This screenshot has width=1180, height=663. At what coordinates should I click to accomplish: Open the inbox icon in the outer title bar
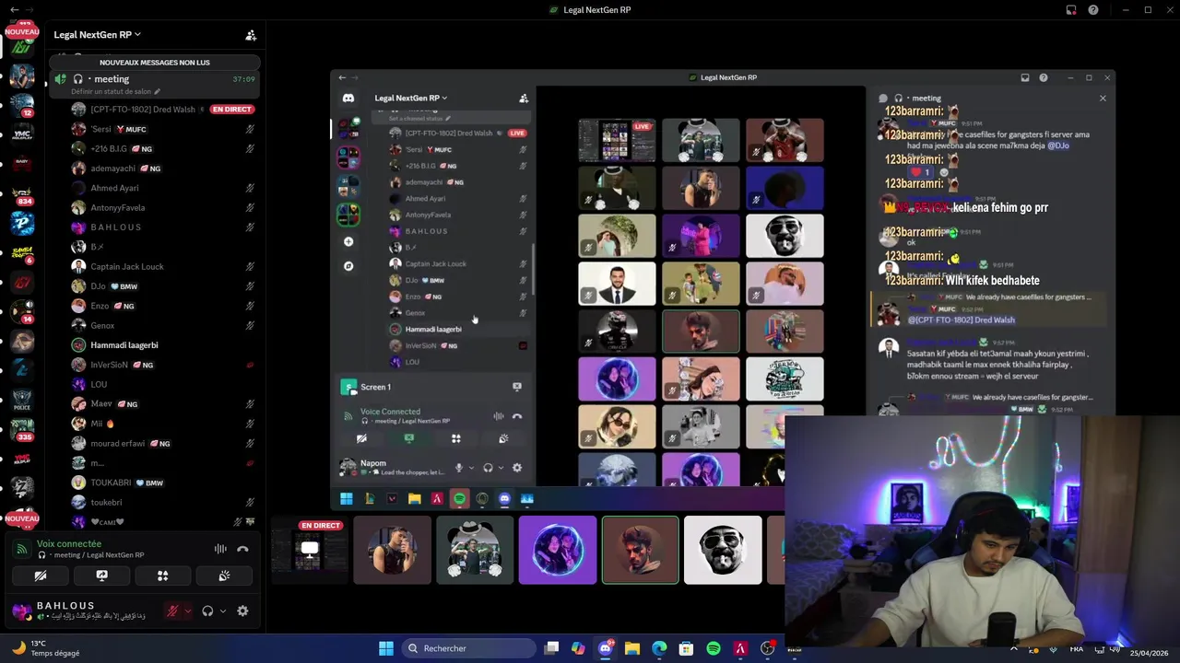1071,10
